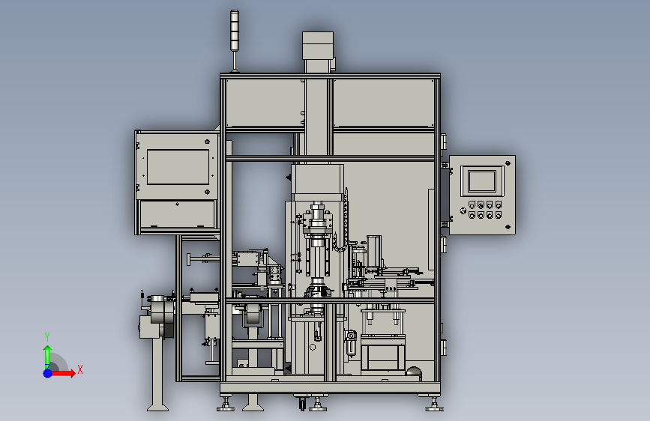Select the lower drawer panel of the left cabinet
650x421 pixels.
click(178, 213)
